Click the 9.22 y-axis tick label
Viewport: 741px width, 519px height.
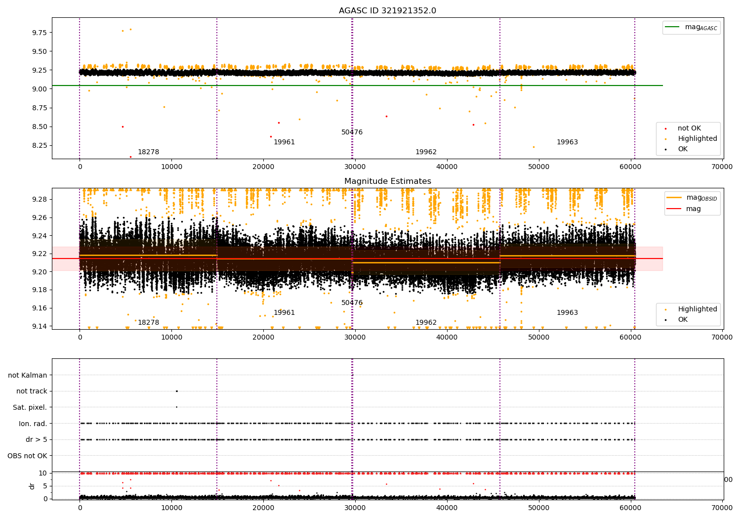pyautogui.click(x=40, y=254)
